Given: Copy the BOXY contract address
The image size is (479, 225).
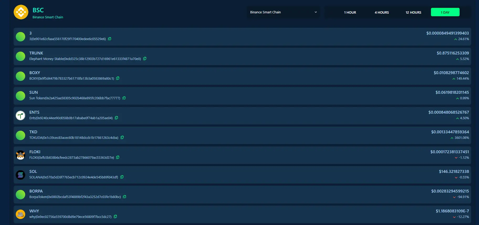Looking at the screenshot, I should click(118, 78).
